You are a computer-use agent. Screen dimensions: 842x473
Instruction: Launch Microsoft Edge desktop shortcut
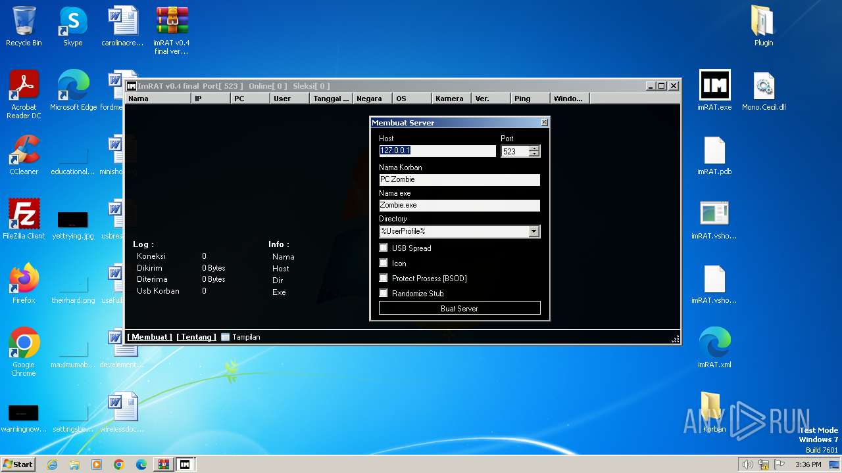(x=73, y=91)
